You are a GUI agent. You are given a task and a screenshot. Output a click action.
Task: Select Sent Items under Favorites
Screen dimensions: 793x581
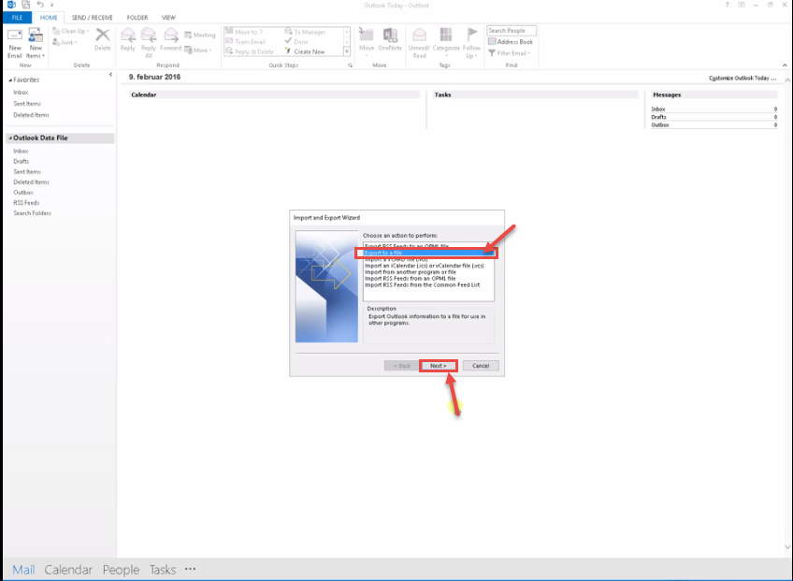(x=27, y=103)
